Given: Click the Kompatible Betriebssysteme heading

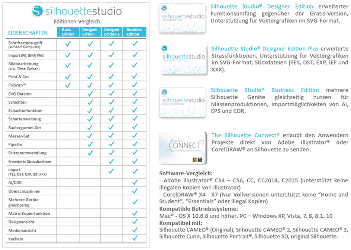Looking at the screenshot, I should point(199,209).
